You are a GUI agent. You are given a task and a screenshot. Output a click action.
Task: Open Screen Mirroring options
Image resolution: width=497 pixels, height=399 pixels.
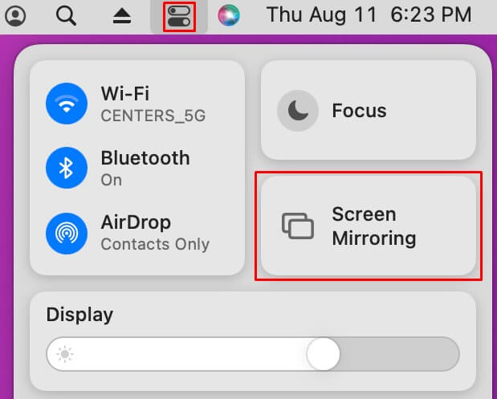pos(369,226)
